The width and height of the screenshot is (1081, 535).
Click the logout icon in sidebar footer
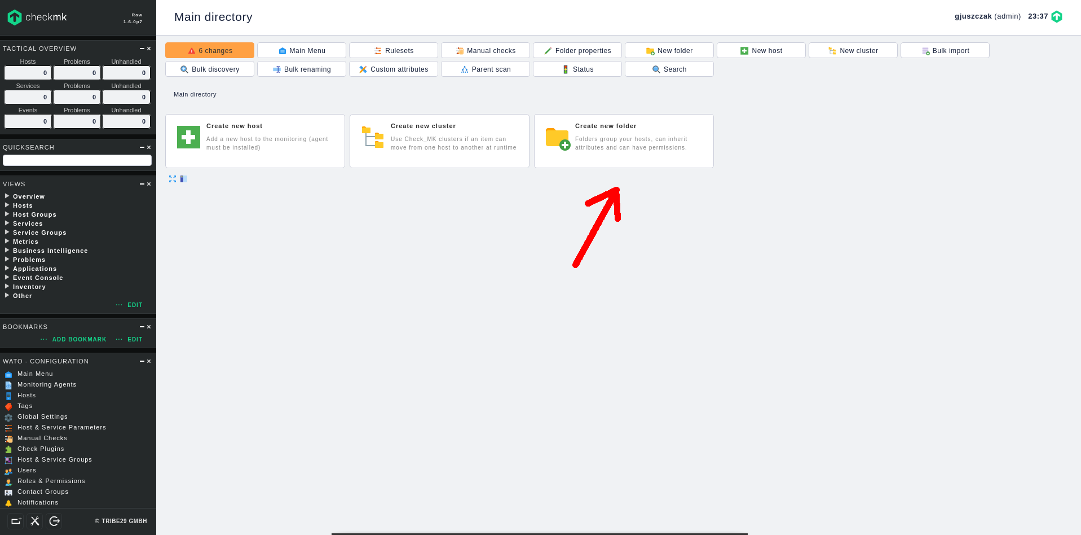(x=54, y=521)
